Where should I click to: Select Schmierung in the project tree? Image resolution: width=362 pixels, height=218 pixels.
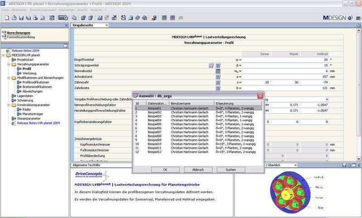pos(25,100)
